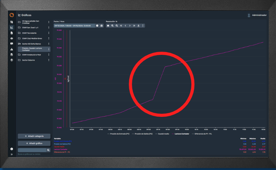Step forward with single right arrow

click(130, 26)
